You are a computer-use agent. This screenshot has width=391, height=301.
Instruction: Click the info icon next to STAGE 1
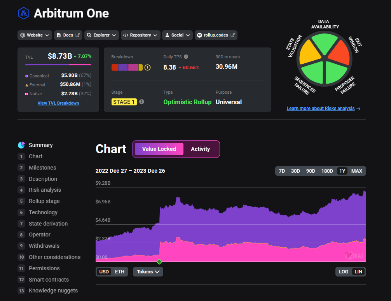tap(141, 102)
